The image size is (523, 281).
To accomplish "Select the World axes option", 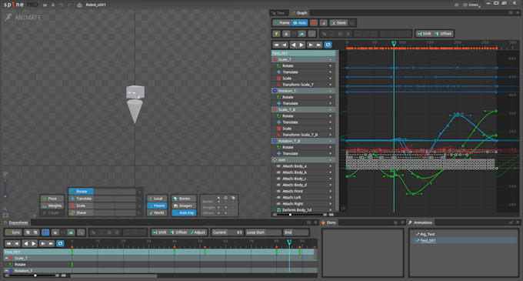I will [157, 212].
